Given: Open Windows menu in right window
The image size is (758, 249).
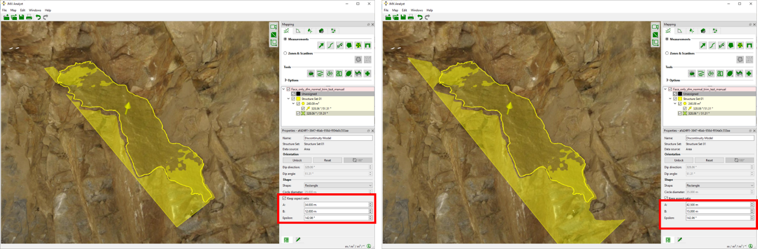Looking at the screenshot, I should coord(416,10).
